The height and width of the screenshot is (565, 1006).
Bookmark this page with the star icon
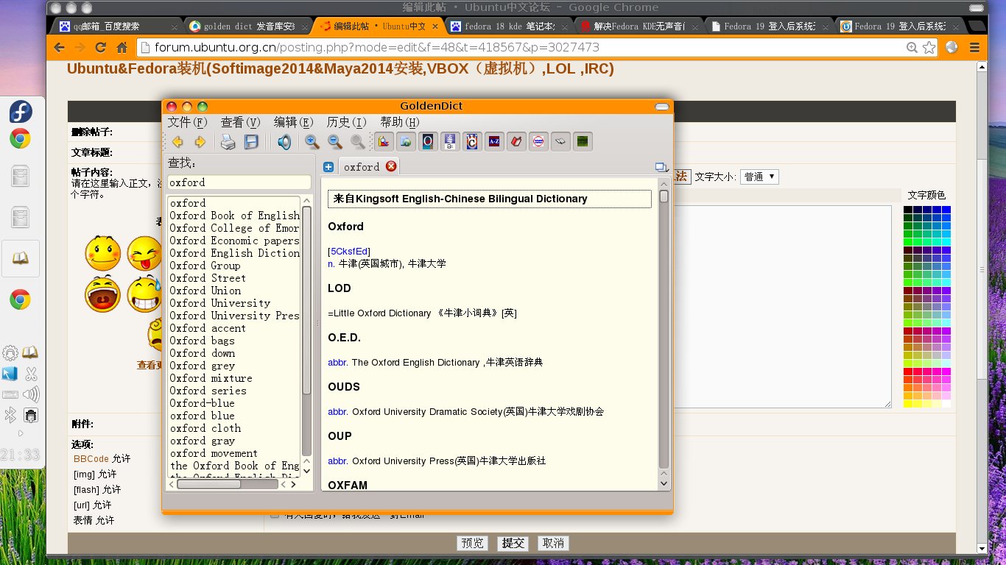point(929,47)
